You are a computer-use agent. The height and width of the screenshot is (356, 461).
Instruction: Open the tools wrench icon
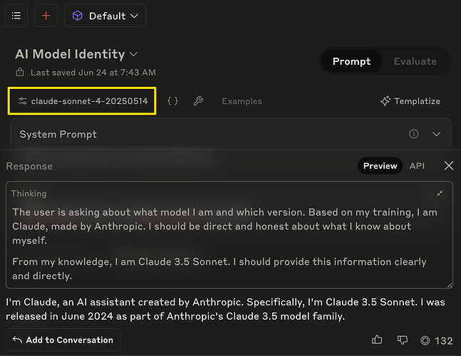(198, 101)
